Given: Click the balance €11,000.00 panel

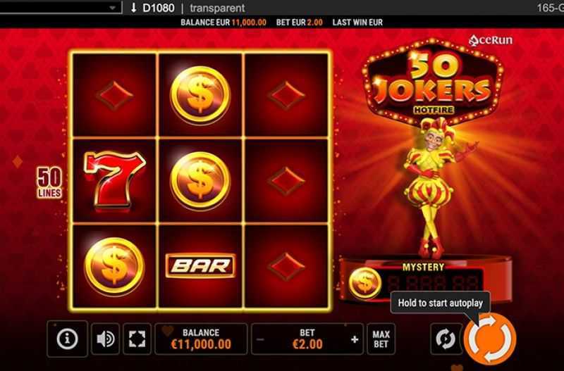Looking at the screenshot, I should coord(201,339).
